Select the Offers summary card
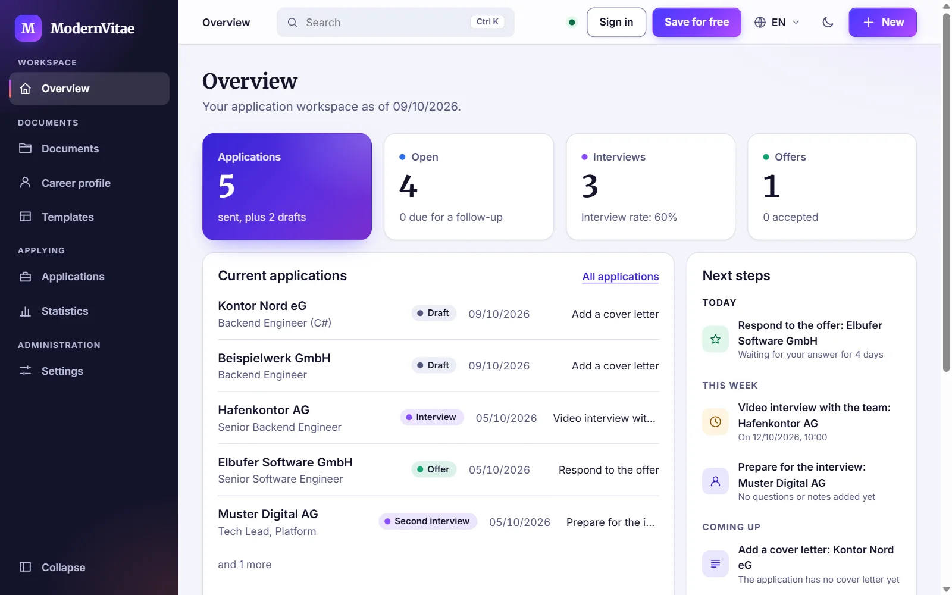952x595 pixels. (832, 187)
